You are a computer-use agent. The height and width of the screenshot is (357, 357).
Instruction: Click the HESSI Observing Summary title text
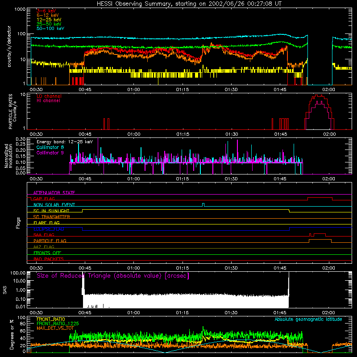pos(189,4)
